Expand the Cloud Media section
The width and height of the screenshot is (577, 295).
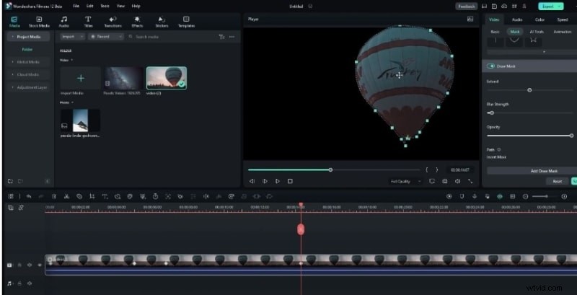tap(29, 75)
